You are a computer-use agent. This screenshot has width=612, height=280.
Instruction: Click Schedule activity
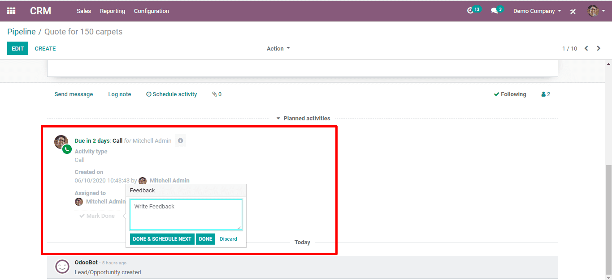[x=172, y=94]
